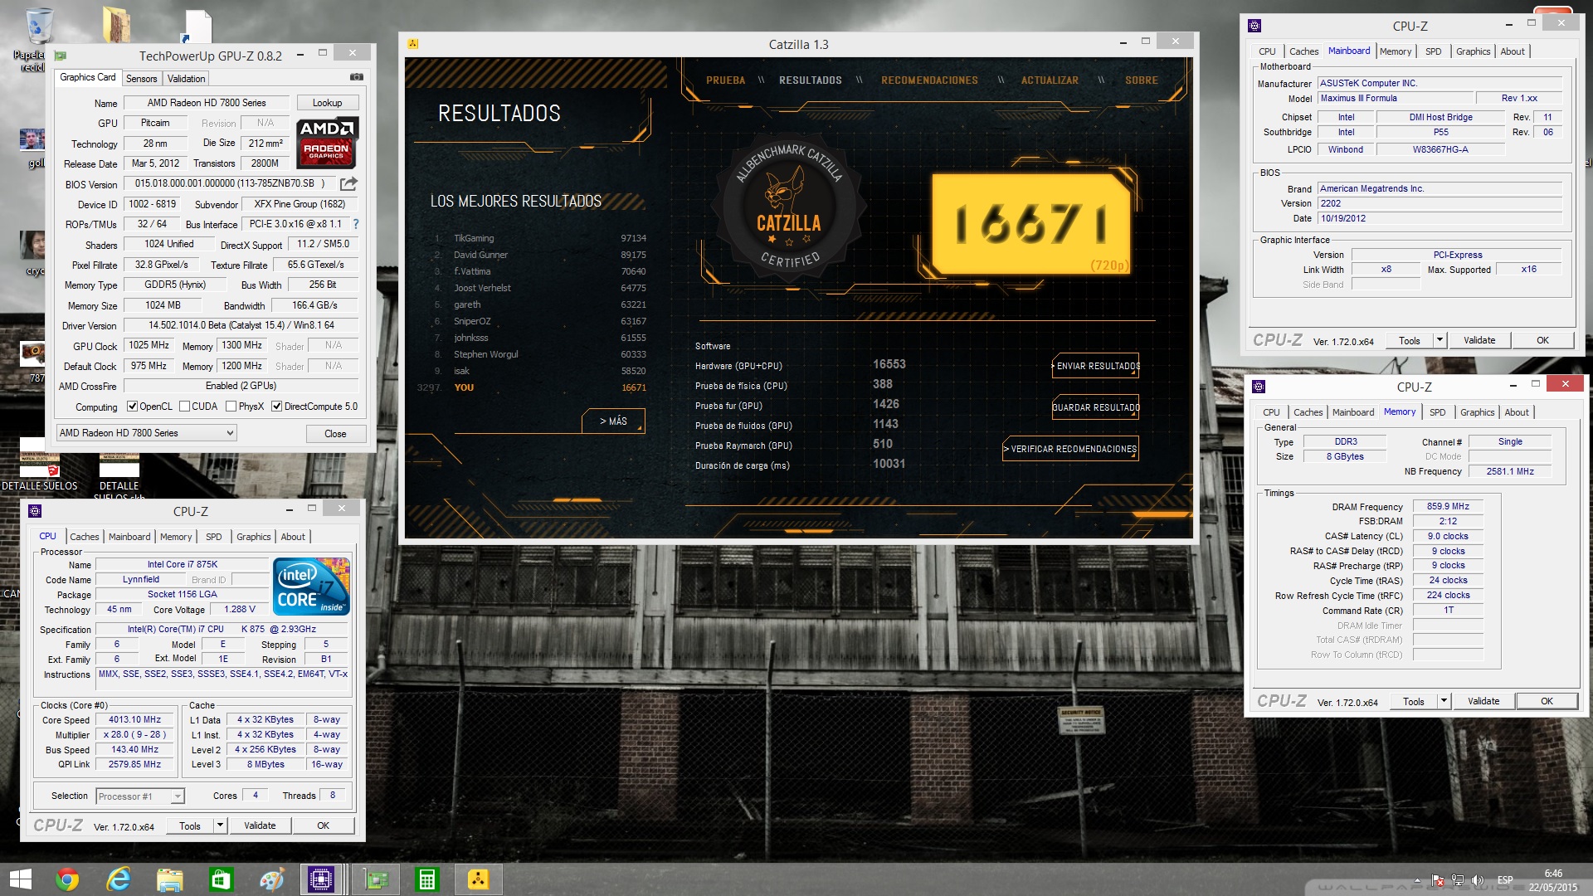Open the SPD tab in the Memory CPU-Z window
1593x896 pixels.
(1438, 412)
